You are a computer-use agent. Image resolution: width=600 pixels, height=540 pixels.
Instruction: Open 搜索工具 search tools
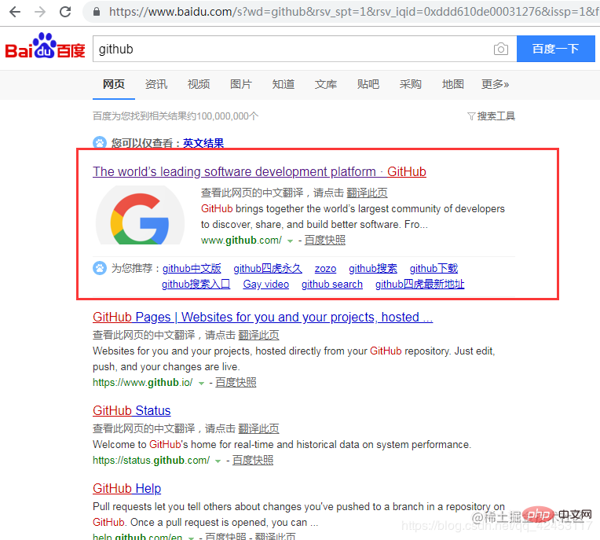(x=496, y=116)
